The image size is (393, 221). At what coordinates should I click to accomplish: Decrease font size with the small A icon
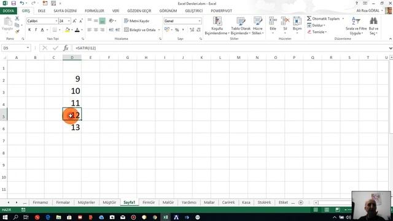click(81, 21)
